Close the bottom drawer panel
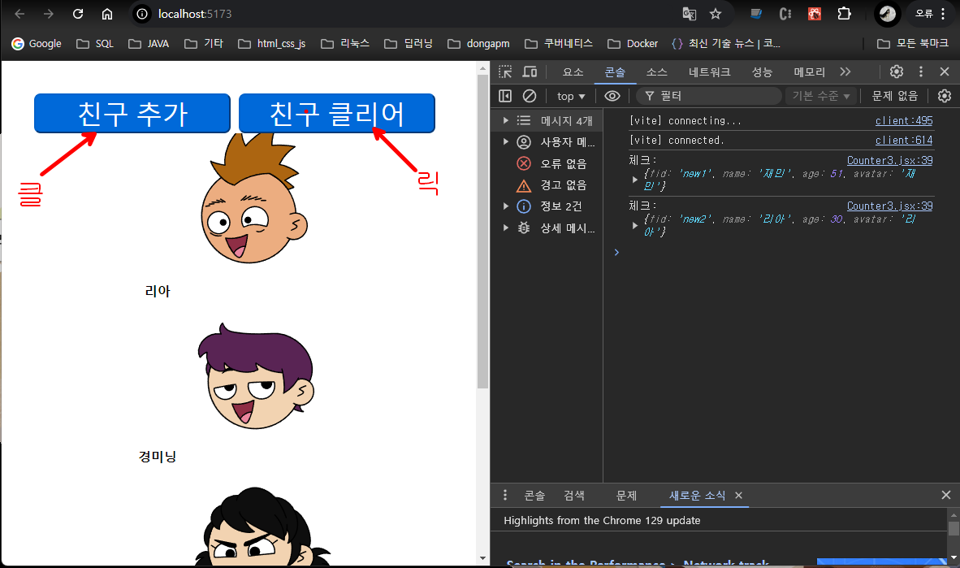Viewport: 960px width, 568px height. (x=946, y=495)
